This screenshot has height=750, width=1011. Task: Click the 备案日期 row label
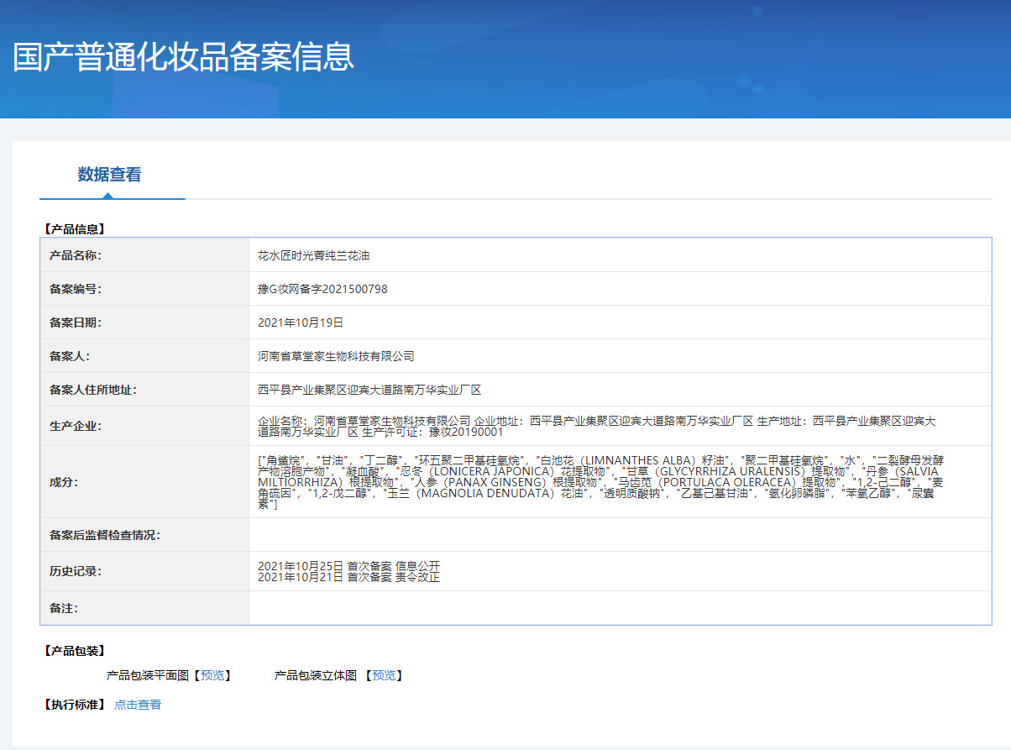(76, 323)
